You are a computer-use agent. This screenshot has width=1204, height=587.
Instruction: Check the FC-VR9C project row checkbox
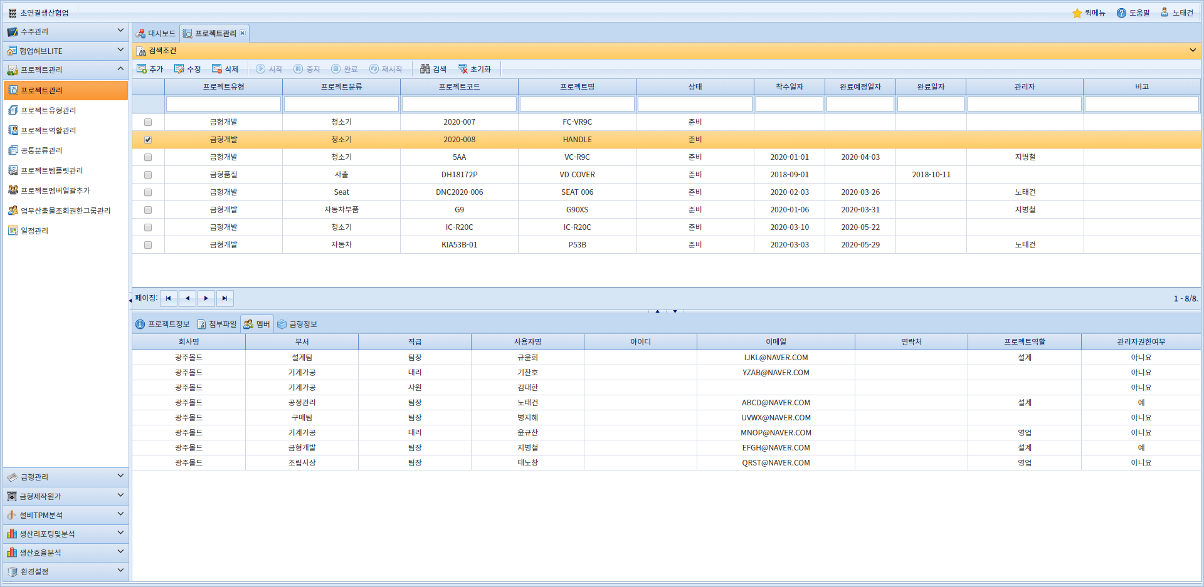pos(148,122)
